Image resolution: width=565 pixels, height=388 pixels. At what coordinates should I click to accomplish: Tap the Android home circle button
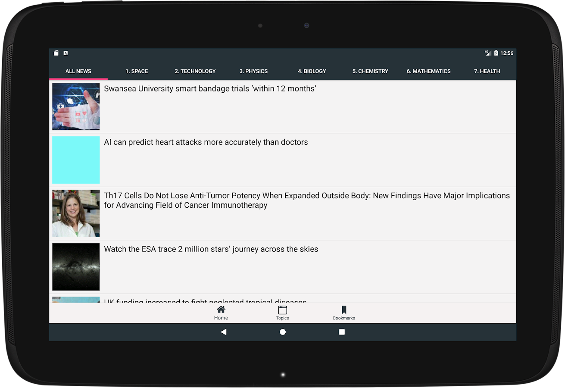[283, 332]
